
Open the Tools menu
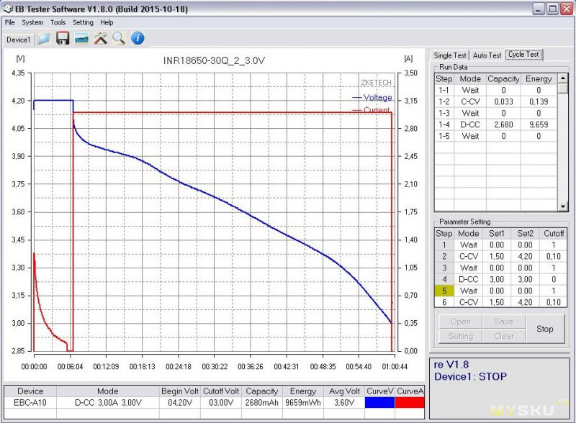(x=58, y=22)
